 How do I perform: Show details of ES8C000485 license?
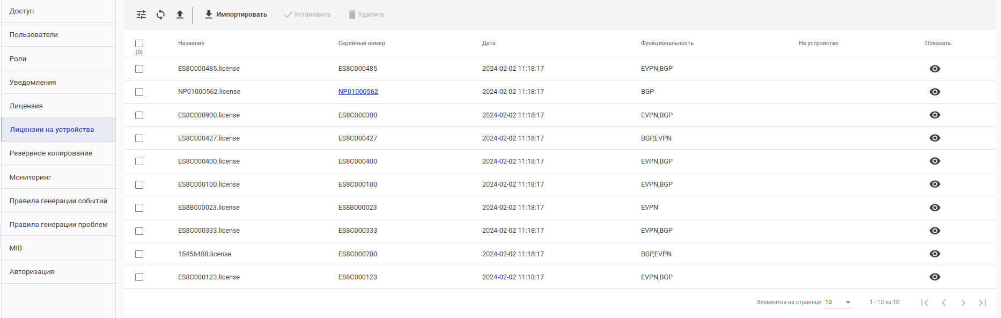pyautogui.click(x=934, y=69)
